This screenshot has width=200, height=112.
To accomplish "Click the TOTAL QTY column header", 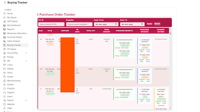I will tap(91, 31).
